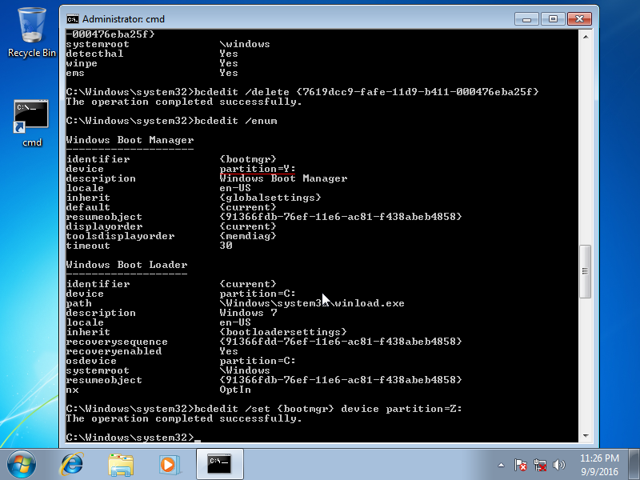Open Action Center flag tray icon
640x480 pixels.
[521, 465]
